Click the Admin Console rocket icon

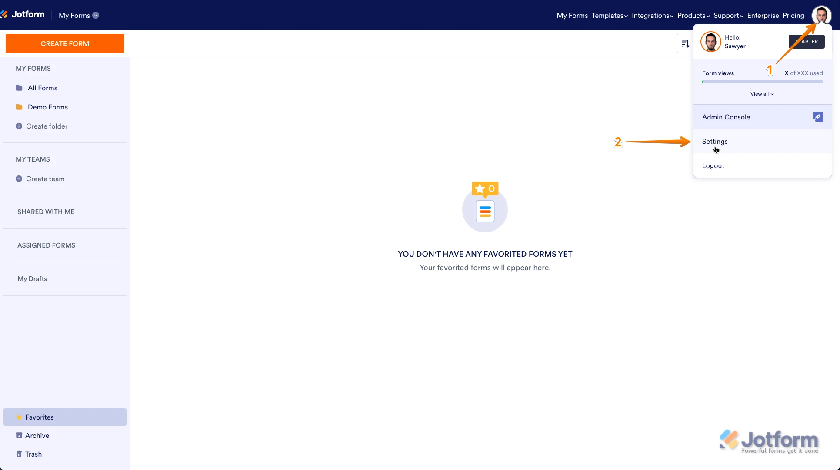817,117
